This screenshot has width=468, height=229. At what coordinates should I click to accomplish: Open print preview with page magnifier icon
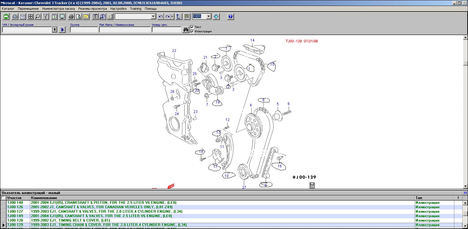click(x=79, y=17)
